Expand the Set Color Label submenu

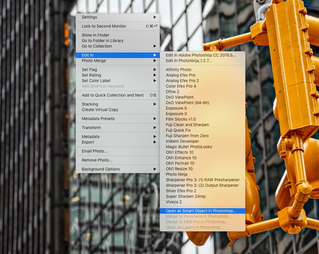[117, 81]
